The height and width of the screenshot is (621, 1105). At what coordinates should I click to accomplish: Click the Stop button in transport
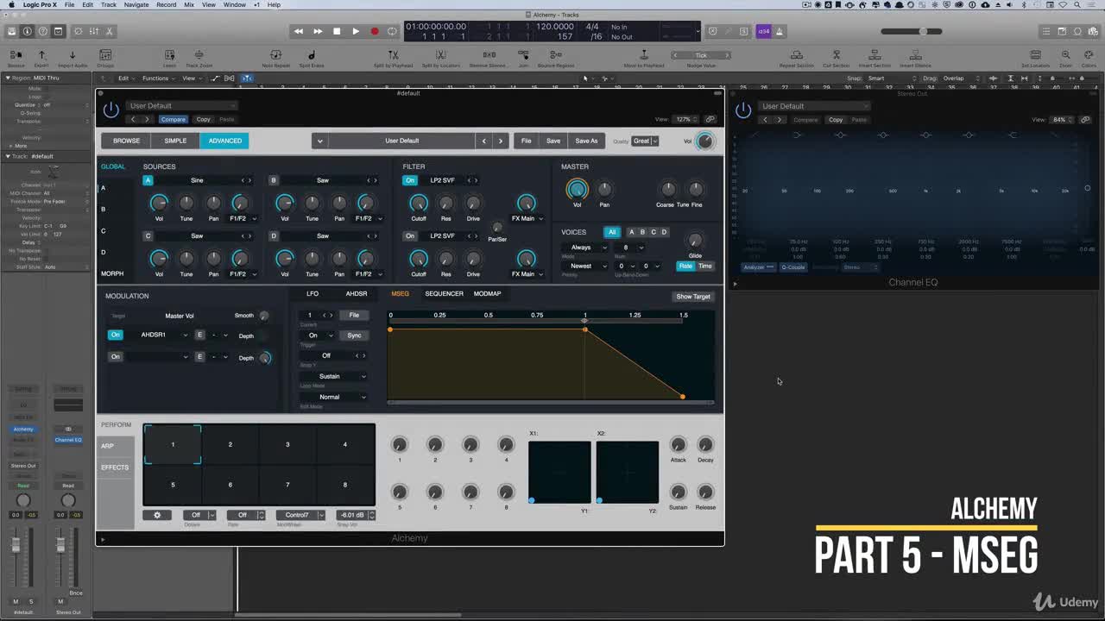coord(337,31)
